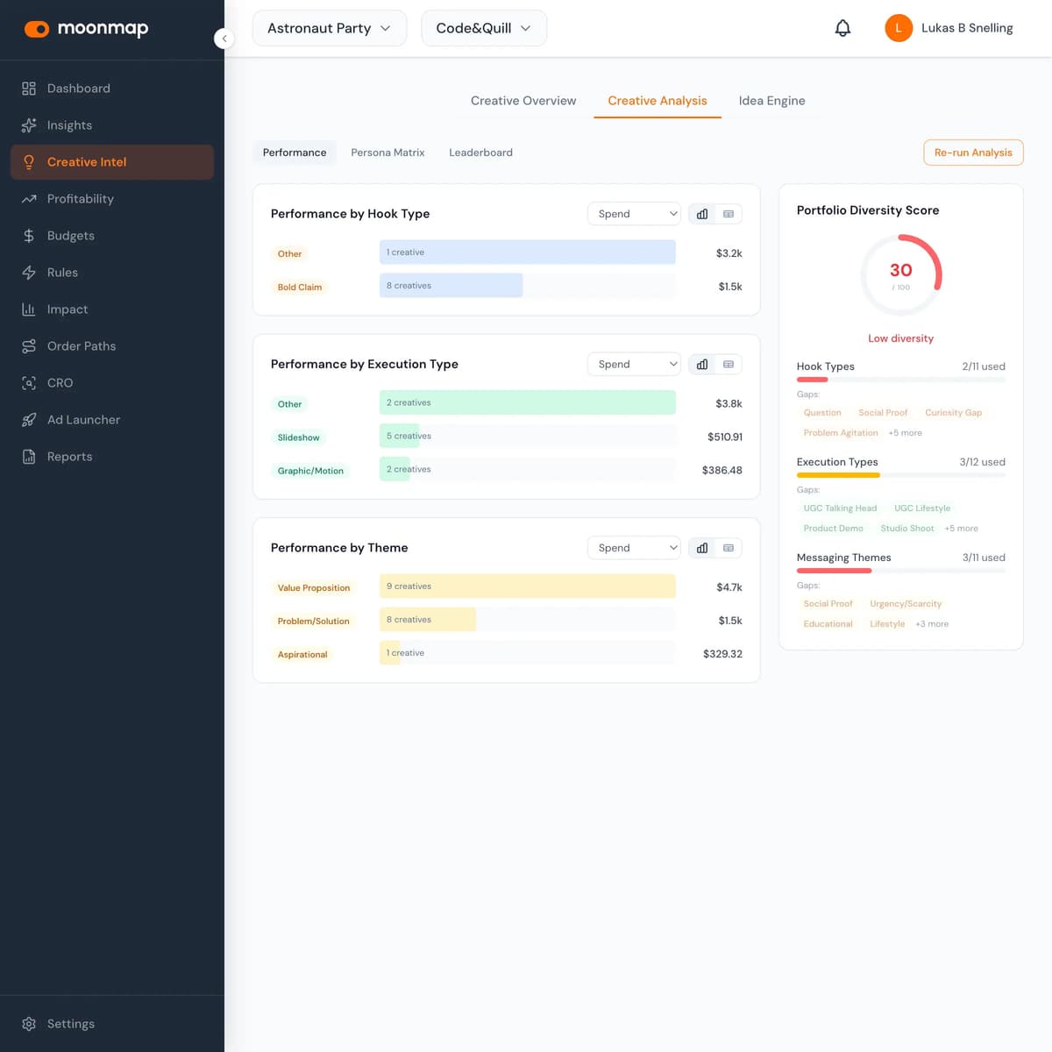Select the Persona Matrix sub-tab
The image size is (1052, 1052).
[387, 153]
